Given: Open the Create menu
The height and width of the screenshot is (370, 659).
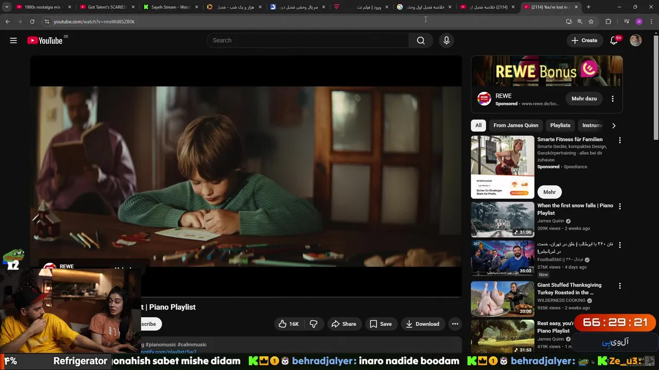Looking at the screenshot, I should pos(584,41).
